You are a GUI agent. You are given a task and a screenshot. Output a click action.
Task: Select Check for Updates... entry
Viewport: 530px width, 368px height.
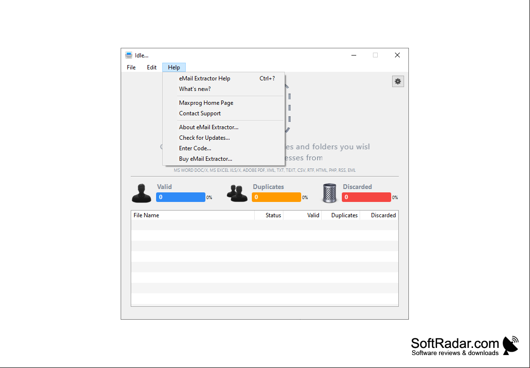pos(224,137)
